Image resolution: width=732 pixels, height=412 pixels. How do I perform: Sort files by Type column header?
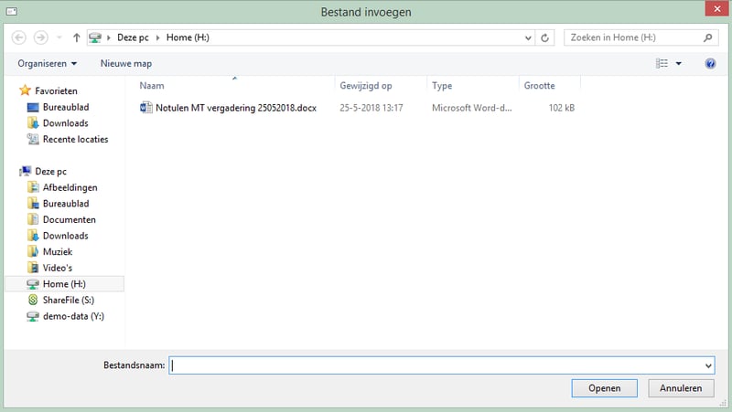(x=442, y=86)
